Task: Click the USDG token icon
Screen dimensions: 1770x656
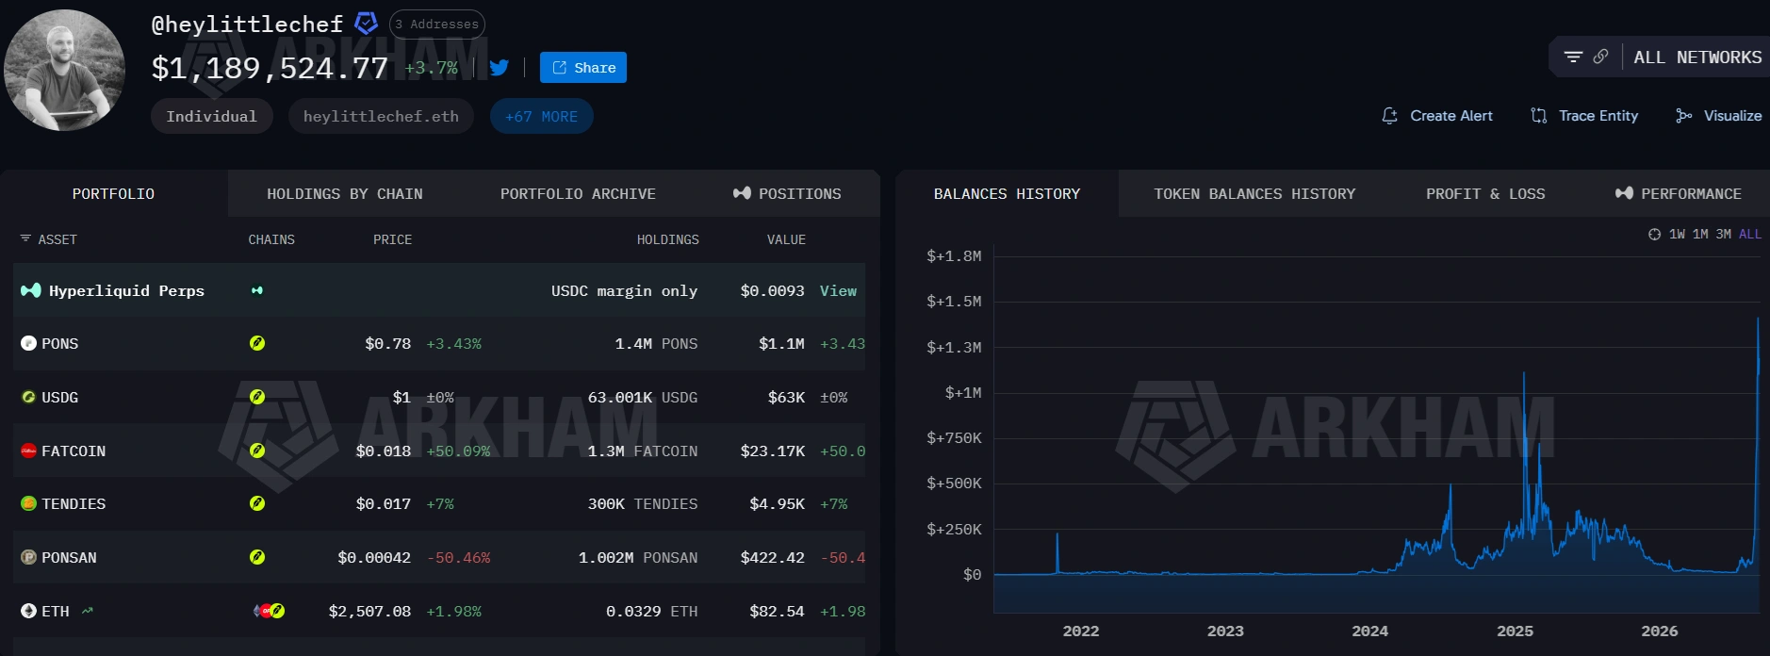Action: point(28,397)
